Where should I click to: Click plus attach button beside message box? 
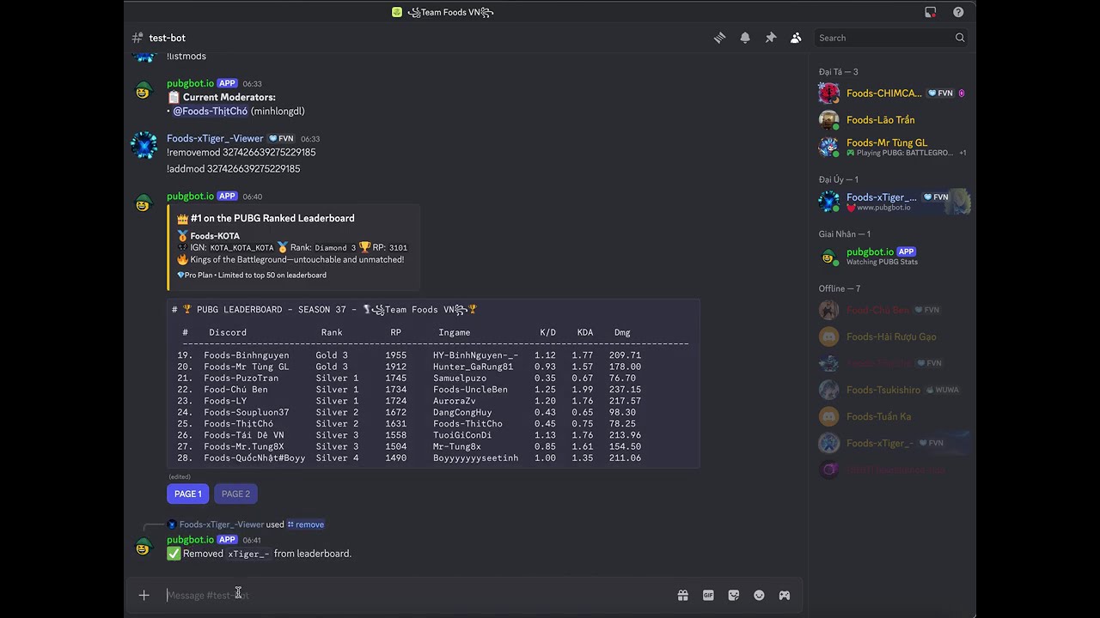144,595
